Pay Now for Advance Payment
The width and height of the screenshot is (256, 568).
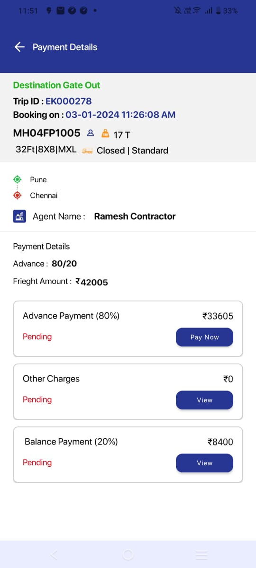pos(204,337)
